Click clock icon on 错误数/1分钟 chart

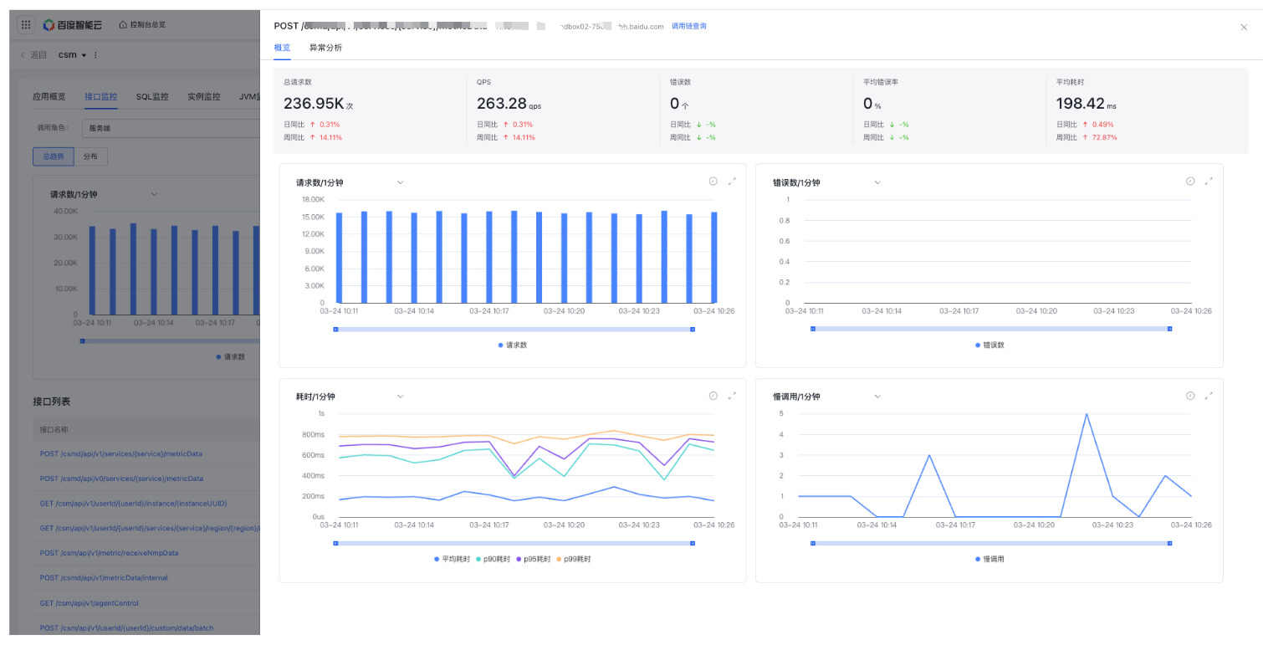tap(1190, 182)
